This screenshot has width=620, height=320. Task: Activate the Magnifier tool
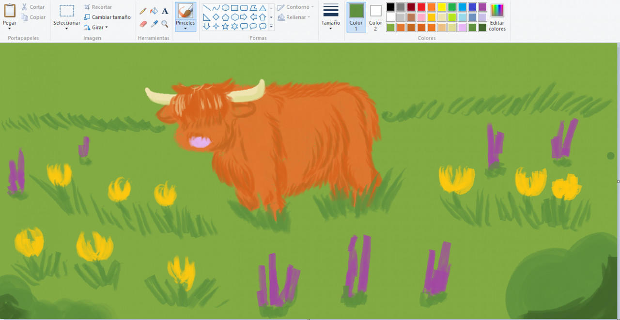[165, 23]
